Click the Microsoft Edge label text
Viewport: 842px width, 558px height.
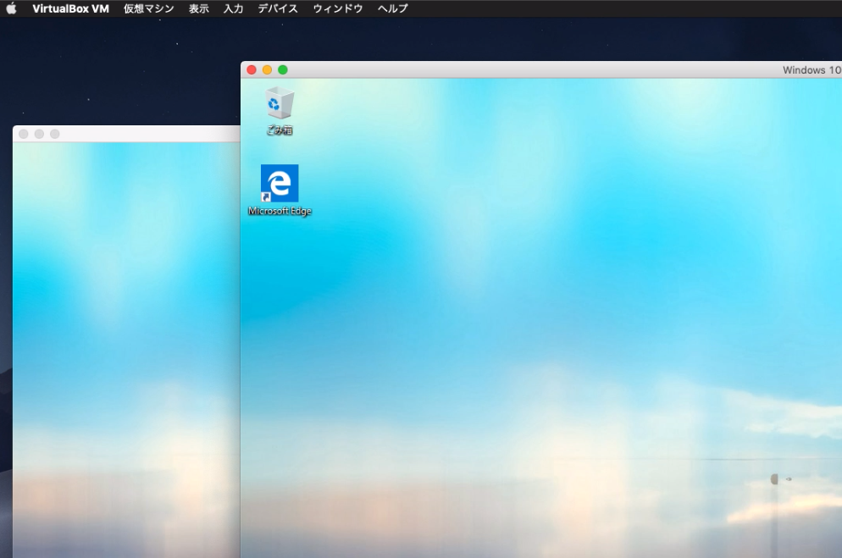pos(280,211)
